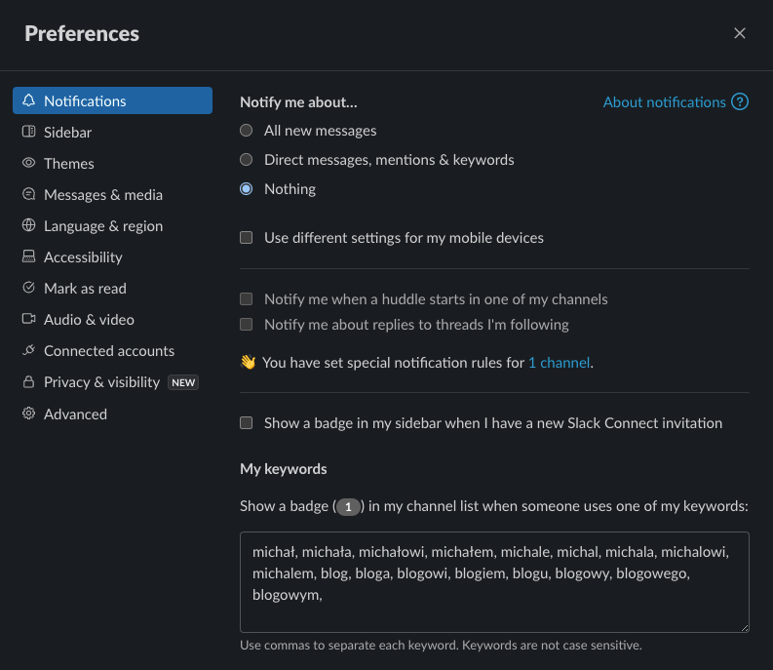Click the bell icon beside Notifications

pos(29,100)
